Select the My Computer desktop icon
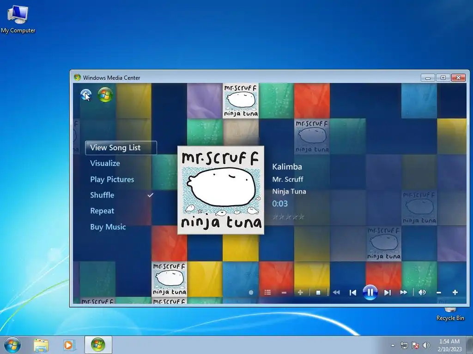 coord(18,19)
